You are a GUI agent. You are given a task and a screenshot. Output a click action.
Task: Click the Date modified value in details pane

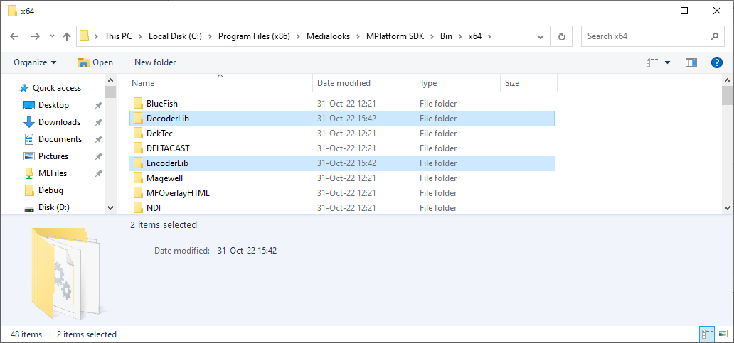248,251
